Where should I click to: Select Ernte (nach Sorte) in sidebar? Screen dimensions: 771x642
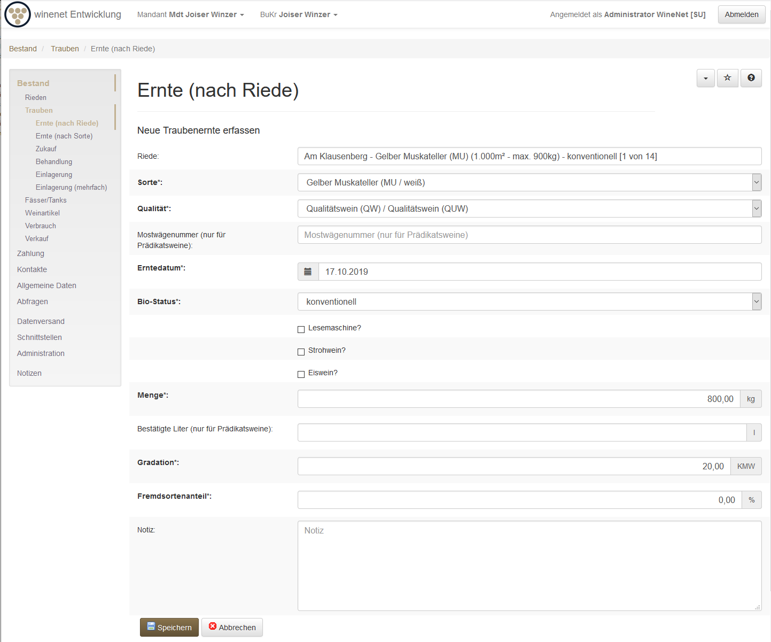64,136
